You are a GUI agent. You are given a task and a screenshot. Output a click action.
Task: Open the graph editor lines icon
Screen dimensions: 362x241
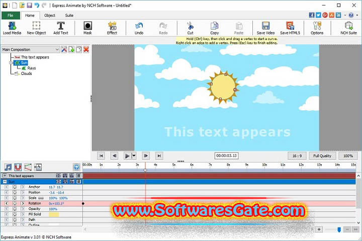28,167
